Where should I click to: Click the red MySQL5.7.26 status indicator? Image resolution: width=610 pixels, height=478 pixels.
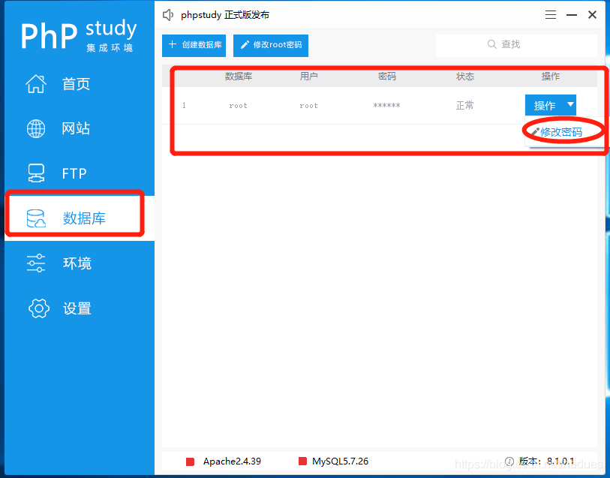point(302,461)
